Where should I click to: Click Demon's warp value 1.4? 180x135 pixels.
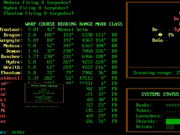pos(33,51)
